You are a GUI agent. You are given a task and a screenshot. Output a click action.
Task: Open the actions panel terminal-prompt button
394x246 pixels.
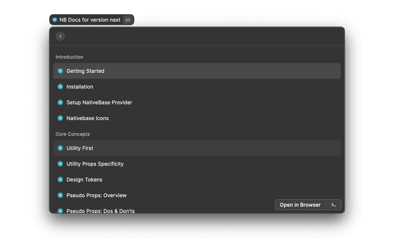click(333, 205)
